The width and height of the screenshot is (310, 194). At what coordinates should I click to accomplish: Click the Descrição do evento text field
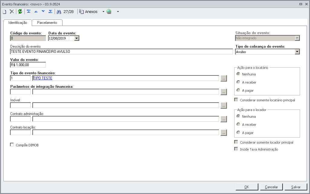[121, 52]
